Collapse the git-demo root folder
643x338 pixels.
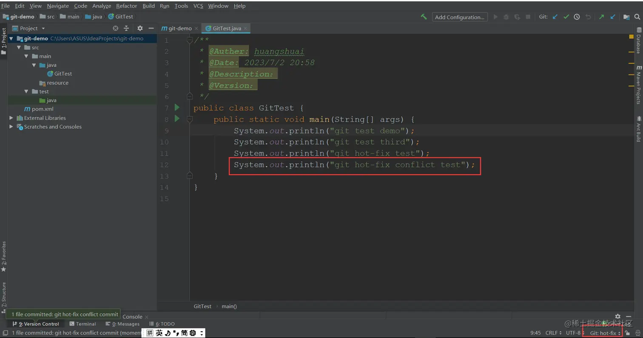(x=11, y=38)
